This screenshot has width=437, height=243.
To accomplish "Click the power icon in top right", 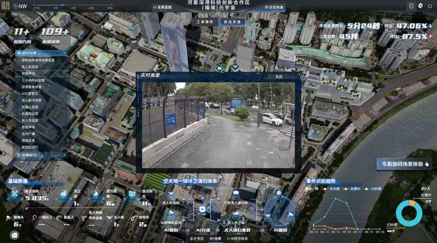I will point(430,6).
